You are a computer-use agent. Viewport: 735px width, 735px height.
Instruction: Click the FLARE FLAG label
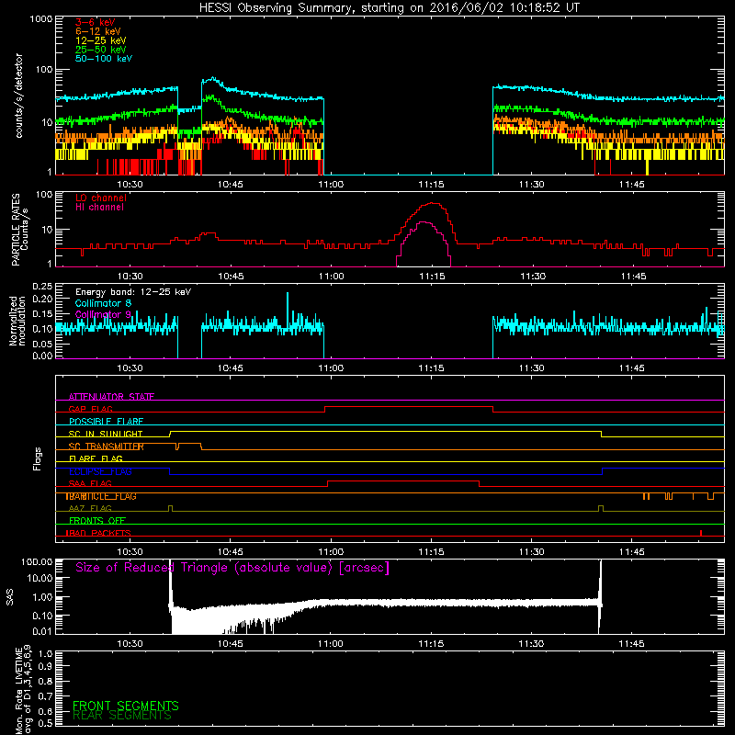(96, 458)
